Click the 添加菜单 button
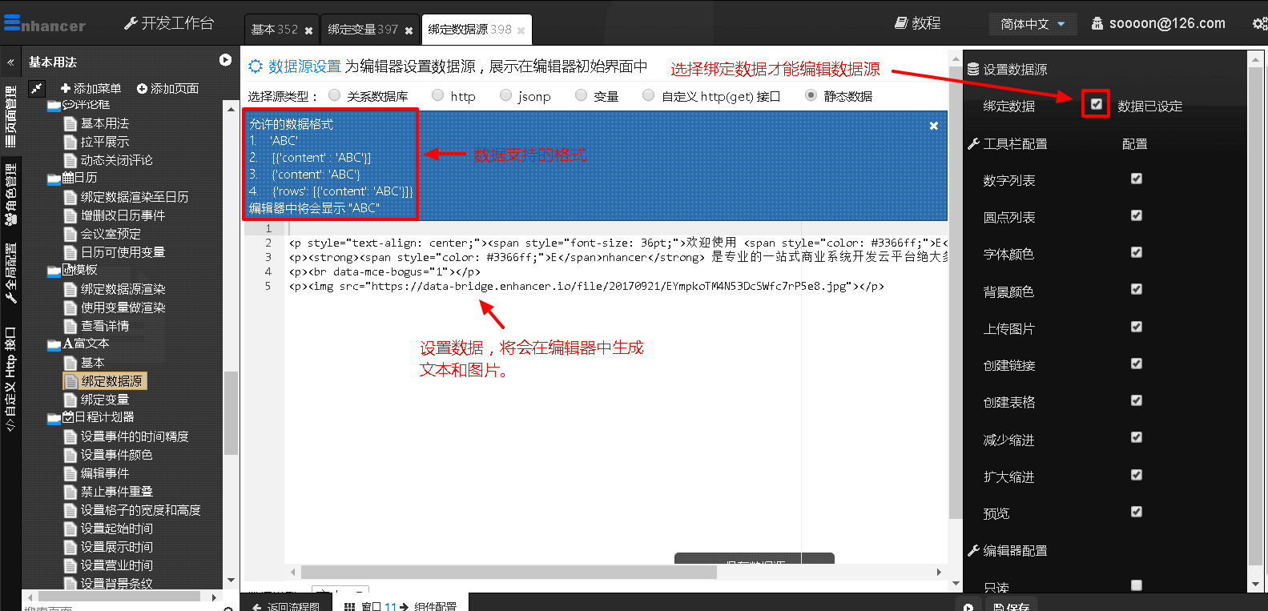Screen dimensions: 1268x611 coord(91,88)
